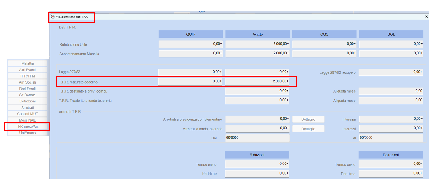Click the Legge 297/82 recupero field
The width and height of the screenshot is (433, 185).
coord(391,72)
